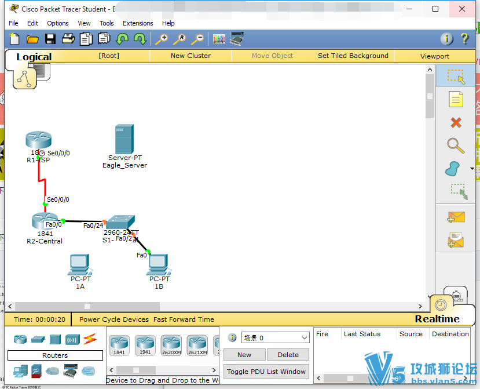This screenshot has width=480, height=389.
Task: Click the Add Complex PDU envelope icon
Action: (x=456, y=240)
